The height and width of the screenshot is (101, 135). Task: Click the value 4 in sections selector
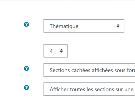click(x=51, y=51)
